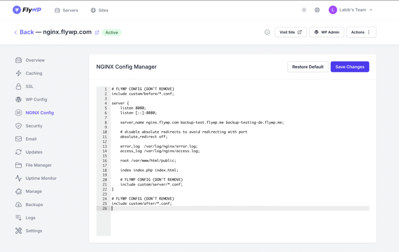This screenshot has width=399, height=252.
Task: Click the Labib's Team avatar
Action: coord(333,10)
